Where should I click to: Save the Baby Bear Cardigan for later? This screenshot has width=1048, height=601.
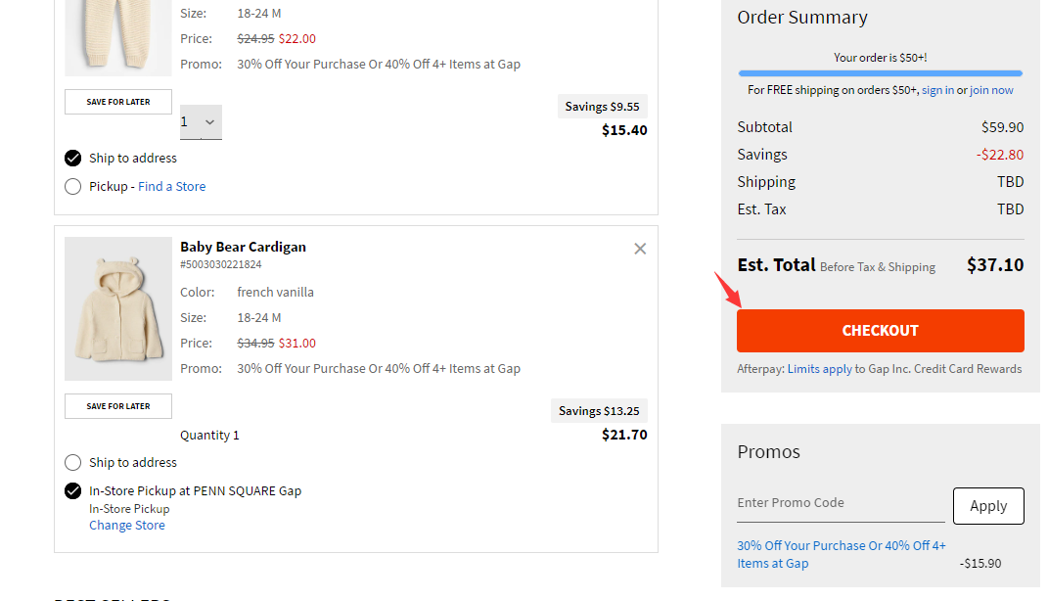click(x=118, y=406)
